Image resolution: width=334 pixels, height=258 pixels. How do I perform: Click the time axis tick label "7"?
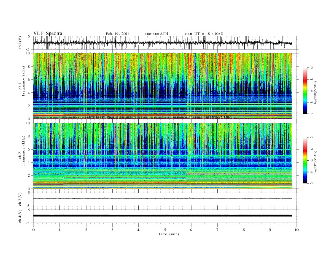(x=218, y=230)
